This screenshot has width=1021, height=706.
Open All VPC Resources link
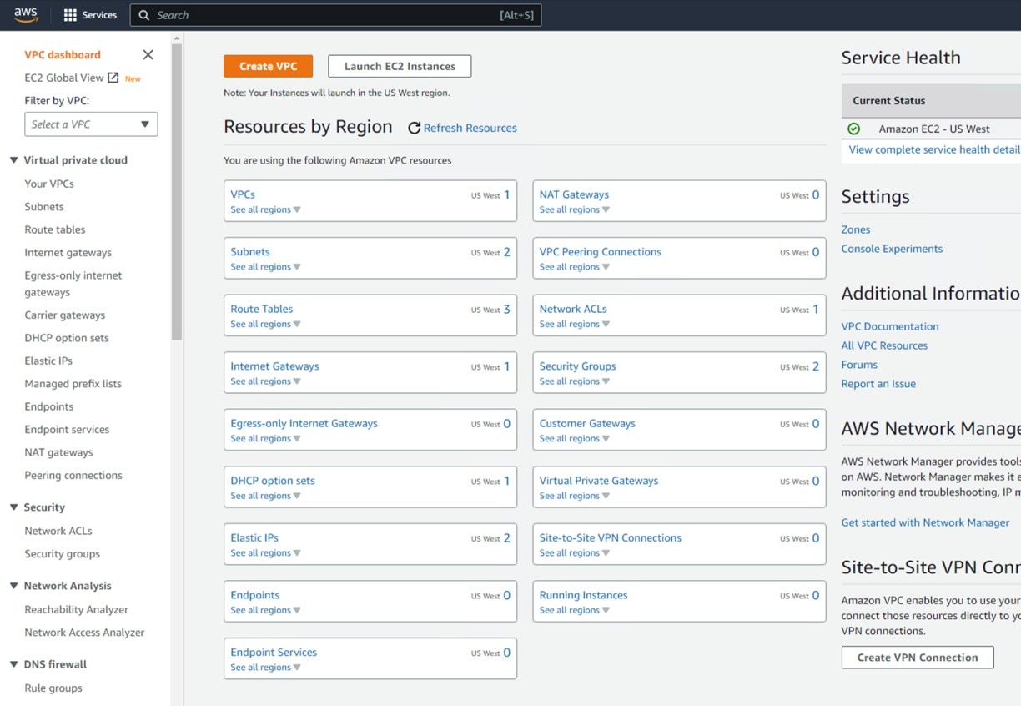(x=884, y=345)
